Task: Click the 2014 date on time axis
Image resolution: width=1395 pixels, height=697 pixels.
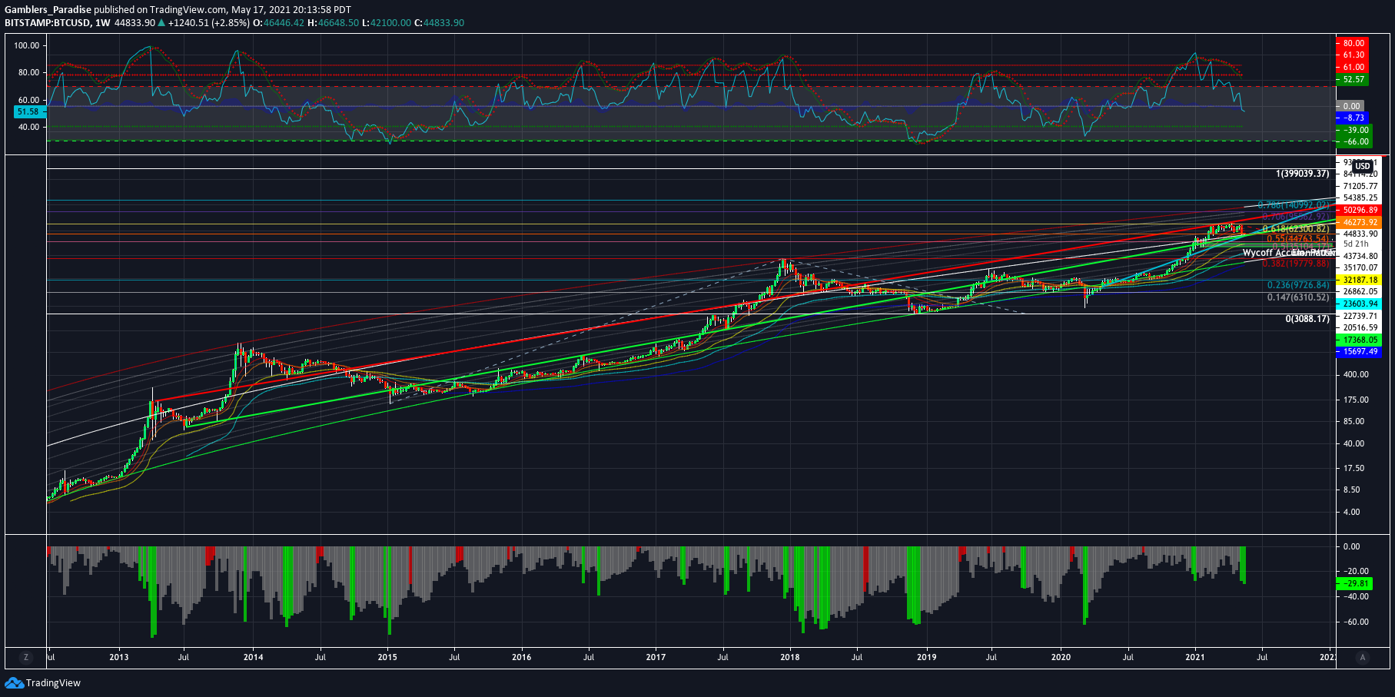Action: click(253, 657)
